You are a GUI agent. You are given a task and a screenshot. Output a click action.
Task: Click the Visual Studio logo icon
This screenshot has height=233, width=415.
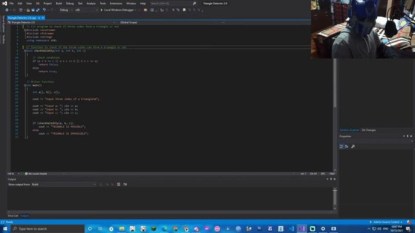click(5, 3)
